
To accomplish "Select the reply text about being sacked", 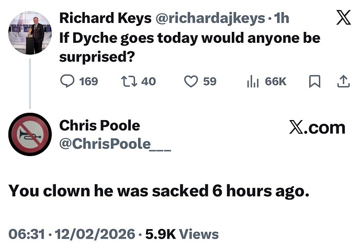I will pyautogui.click(x=159, y=191).
